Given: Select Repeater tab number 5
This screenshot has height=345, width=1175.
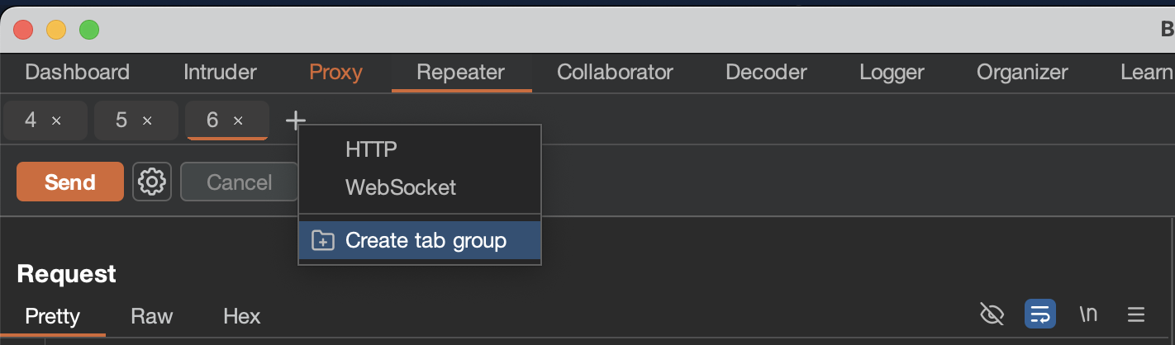Looking at the screenshot, I should 121,121.
